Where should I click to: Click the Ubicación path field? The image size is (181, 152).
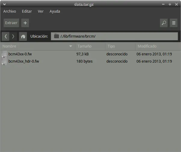tap(114, 36)
